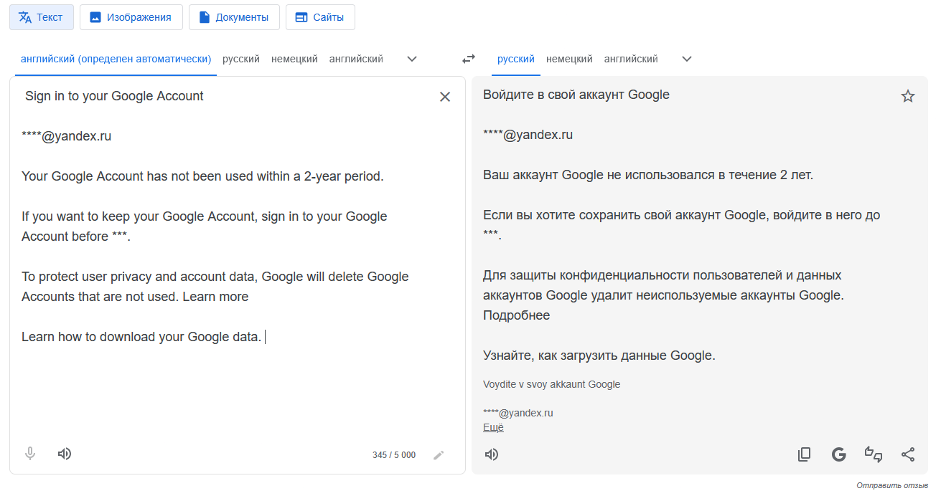Choose немецкий as the target language

[569, 59]
